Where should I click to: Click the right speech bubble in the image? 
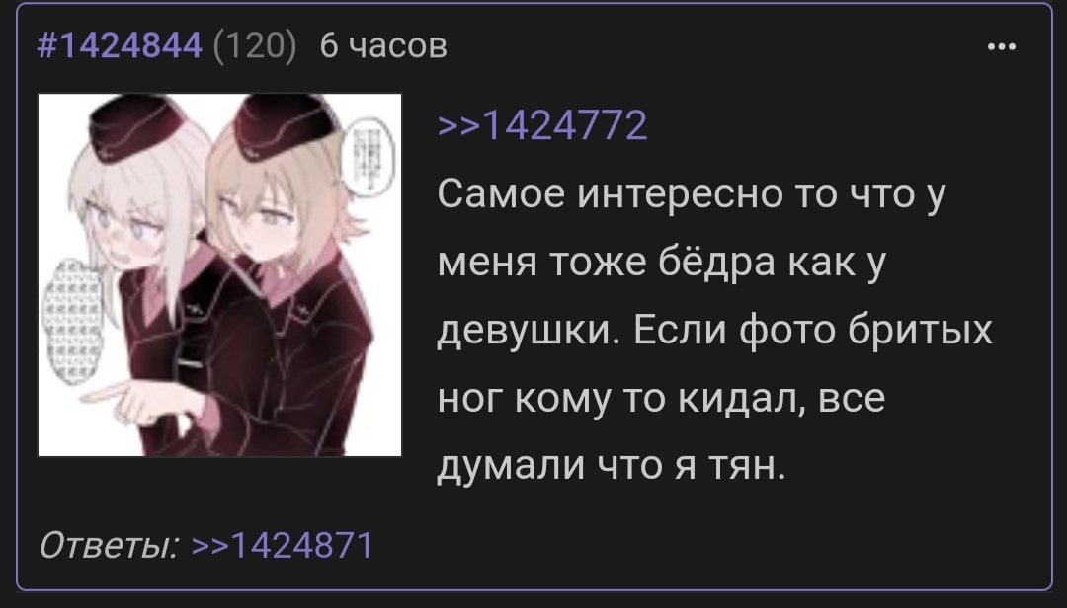369,161
